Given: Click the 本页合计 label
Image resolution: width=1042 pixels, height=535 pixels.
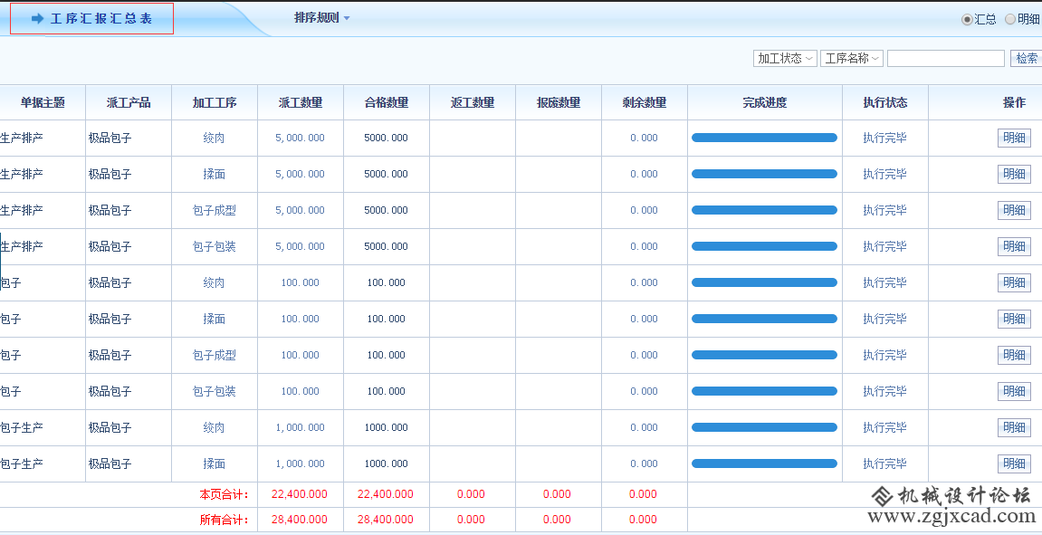Looking at the screenshot, I should (224, 494).
